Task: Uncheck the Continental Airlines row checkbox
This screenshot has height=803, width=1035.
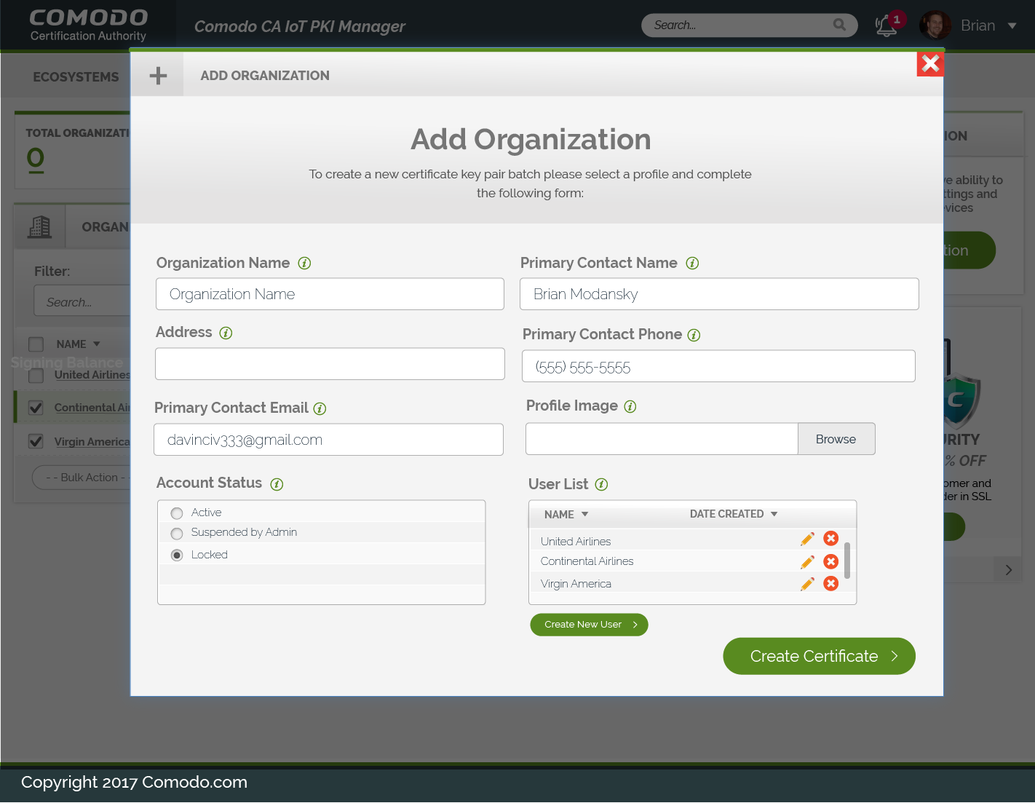Action: (x=36, y=408)
